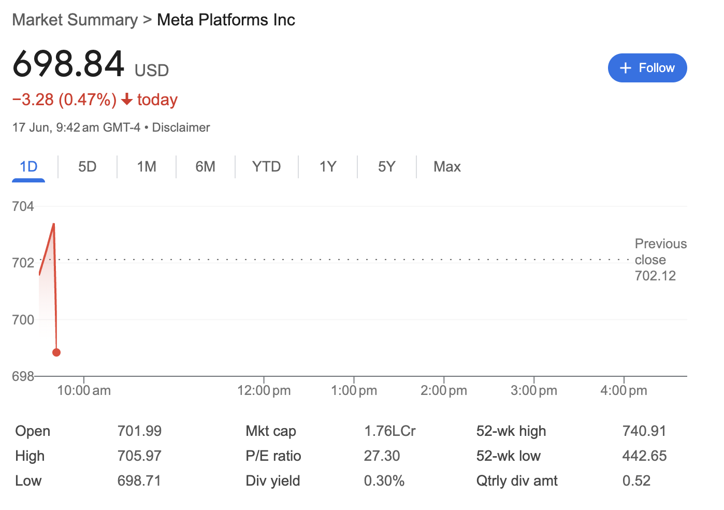Show the 6M chart range
724x510 pixels.
point(205,166)
